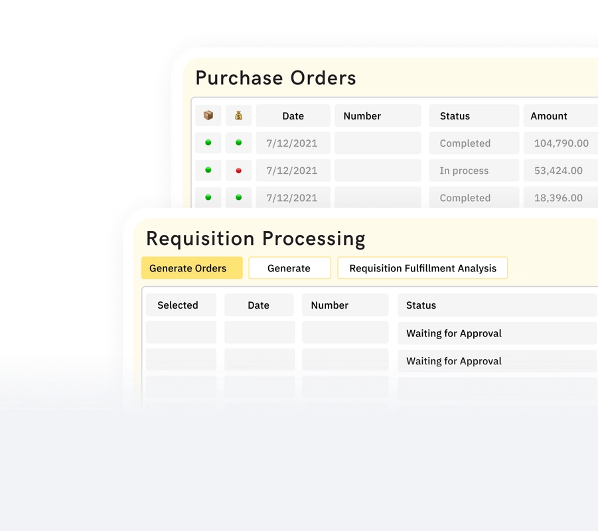Open Requisition Fulfillment Analysis
Screen dimensions: 598x531
422,267
